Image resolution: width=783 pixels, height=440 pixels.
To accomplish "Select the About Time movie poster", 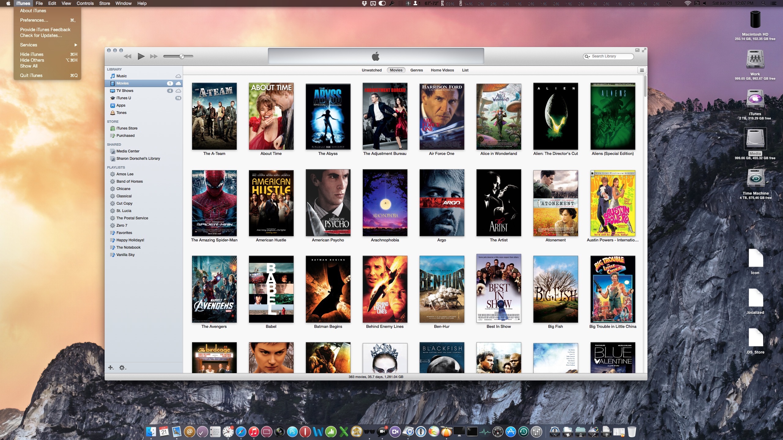I will click(x=271, y=116).
